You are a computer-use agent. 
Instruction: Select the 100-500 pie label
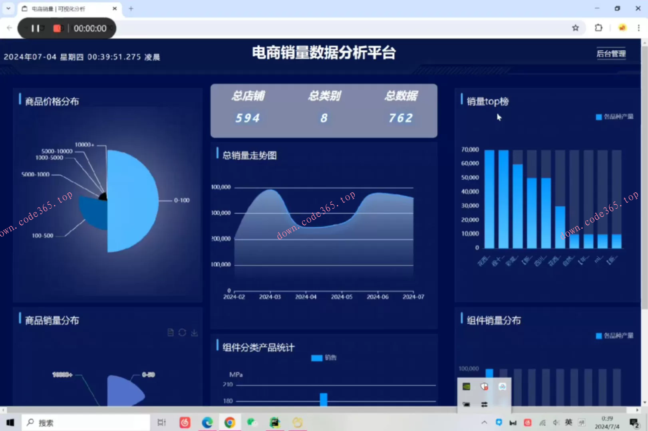[43, 236]
